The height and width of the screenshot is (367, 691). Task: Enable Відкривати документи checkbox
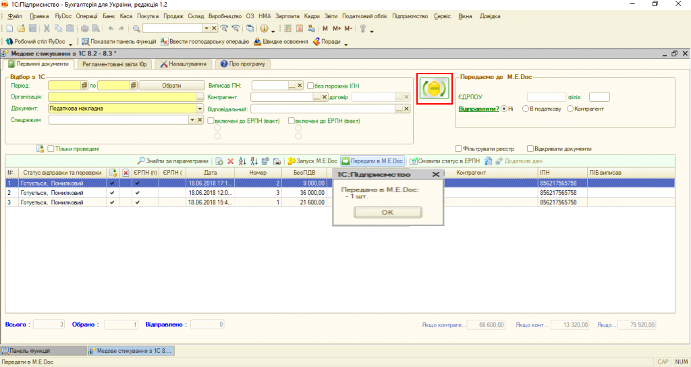click(530, 149)
